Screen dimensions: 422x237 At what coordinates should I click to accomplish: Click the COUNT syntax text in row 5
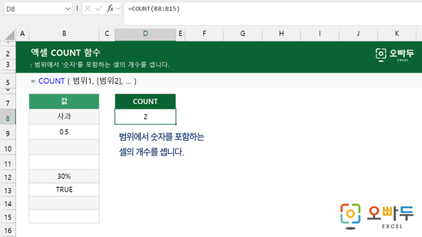pyautogui.click(x=84, y=81)
